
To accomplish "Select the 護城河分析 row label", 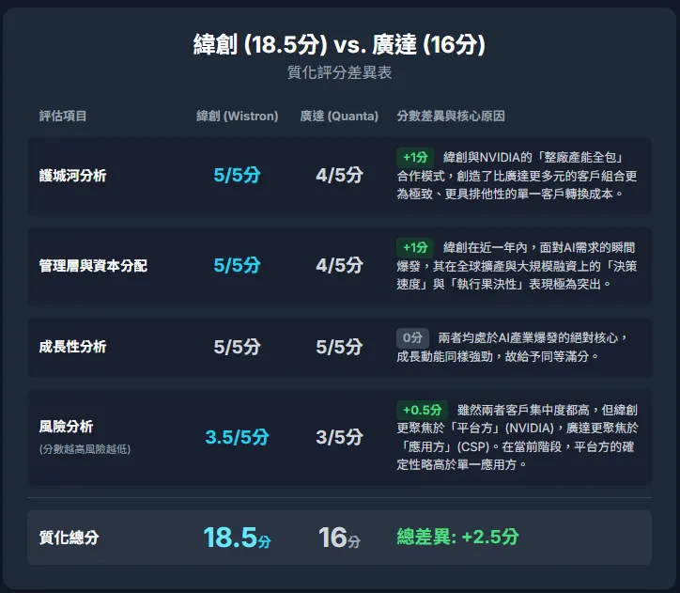I will (x=73, y=176).
